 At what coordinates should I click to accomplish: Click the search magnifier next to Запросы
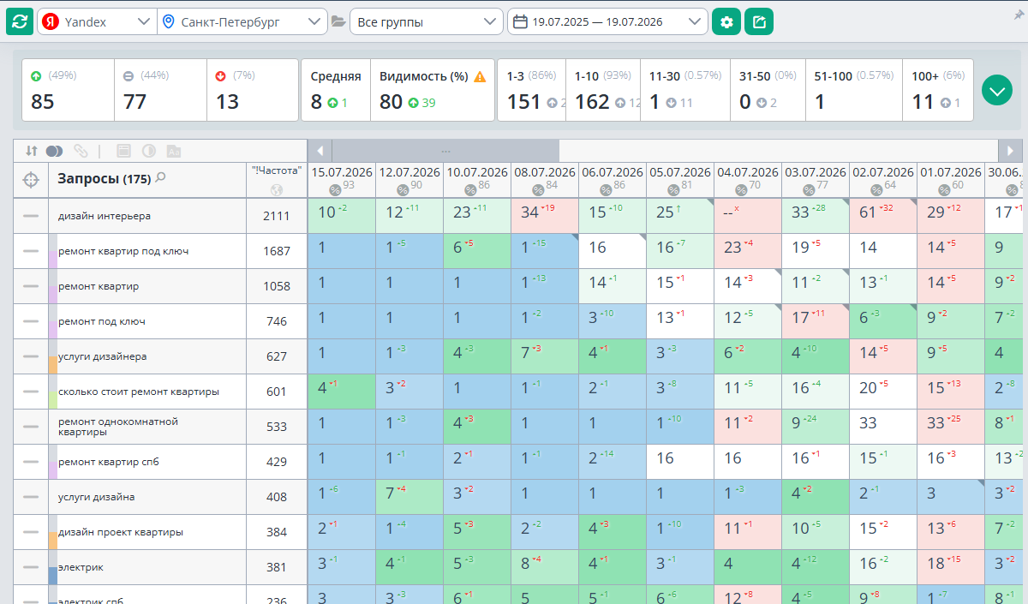click(160, 178)
